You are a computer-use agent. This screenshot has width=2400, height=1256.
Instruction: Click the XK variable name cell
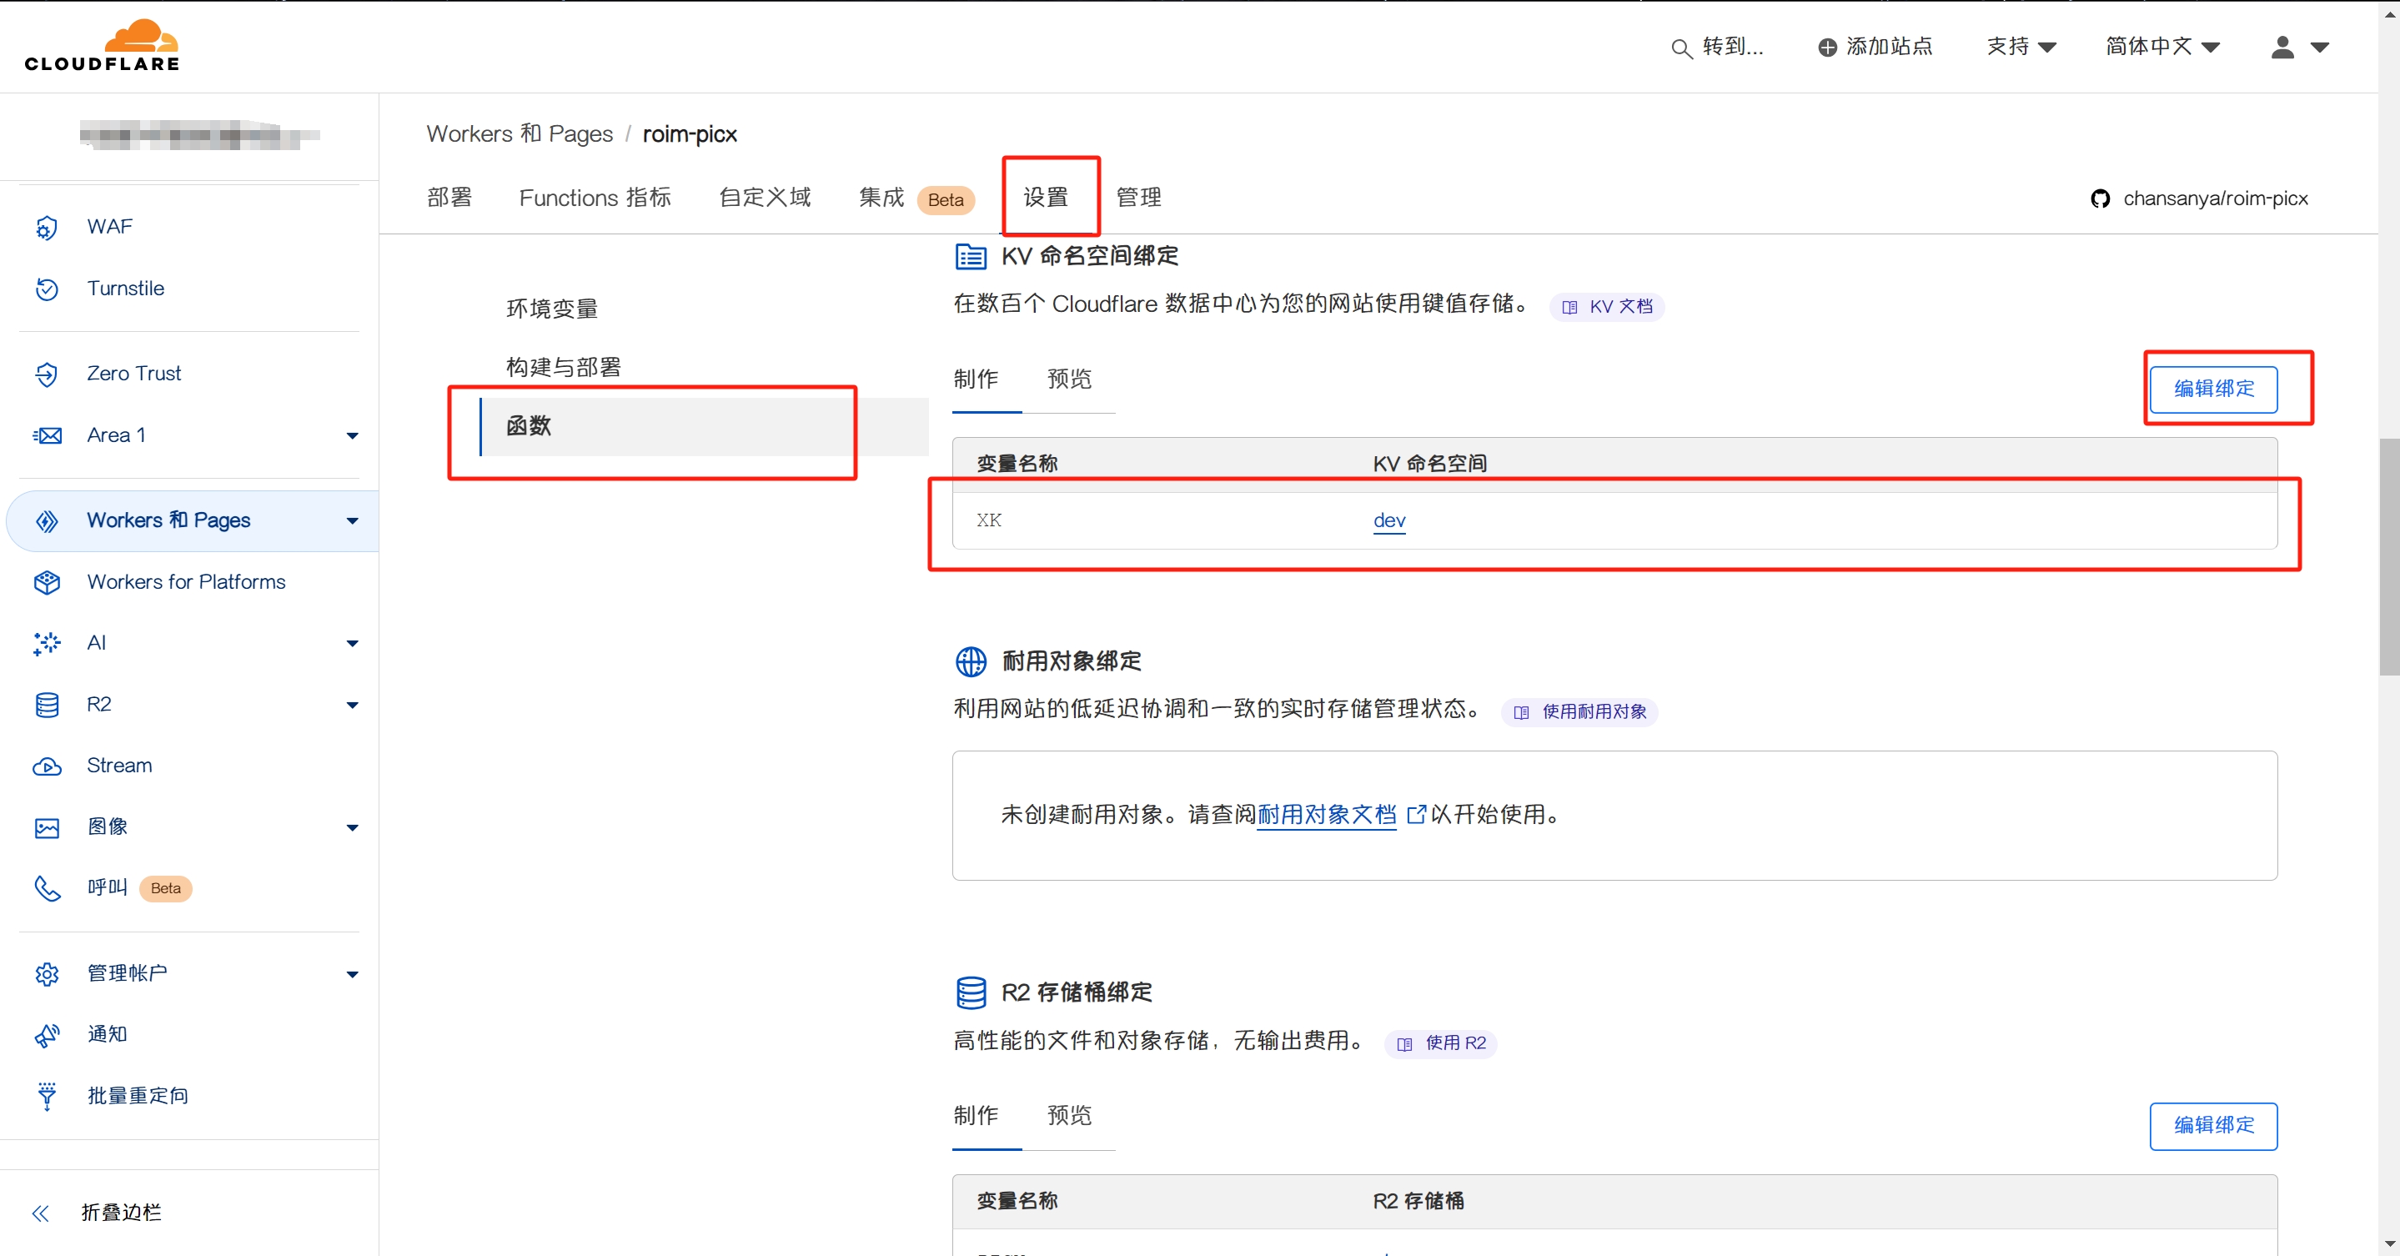(x=988, y=520)
